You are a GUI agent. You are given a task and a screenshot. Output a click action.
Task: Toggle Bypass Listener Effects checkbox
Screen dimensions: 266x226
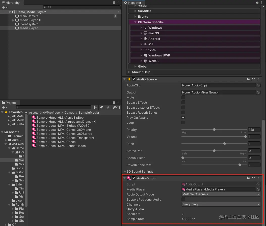click(183, 107)
